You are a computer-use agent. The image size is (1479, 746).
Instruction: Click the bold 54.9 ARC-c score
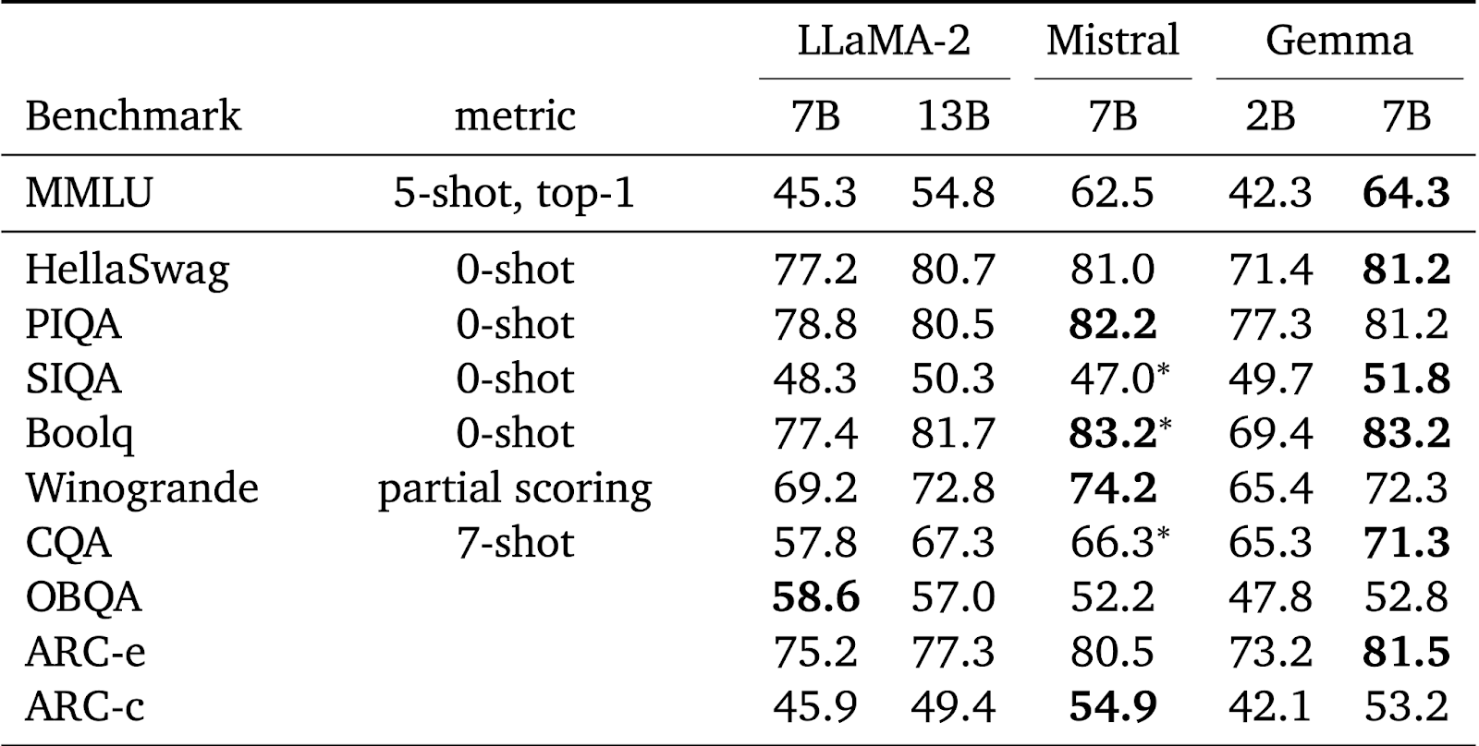[x=1112, y=706]
